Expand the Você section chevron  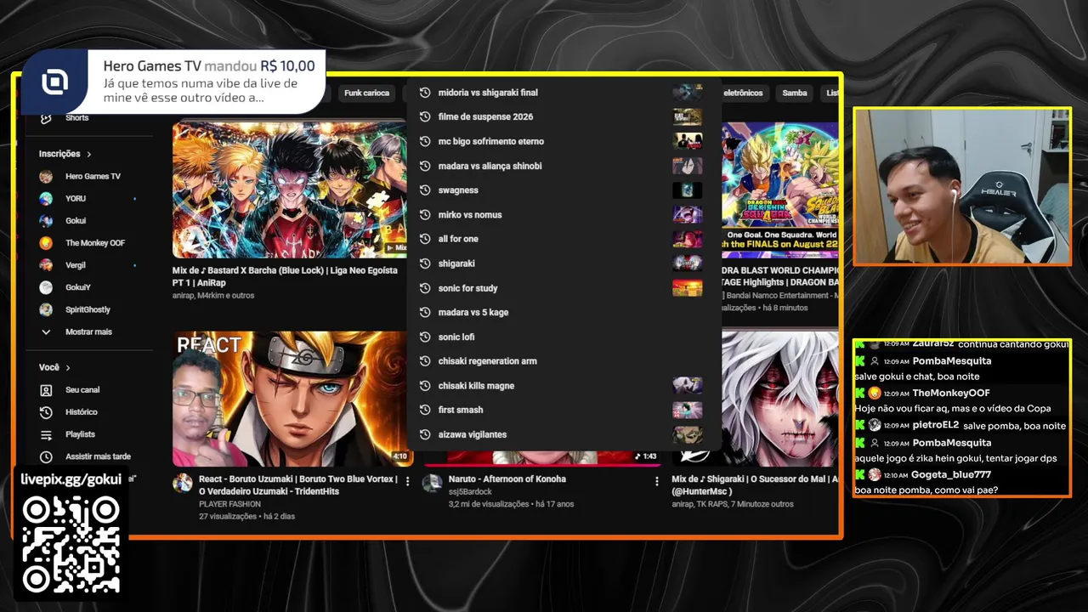coord(68,367)
